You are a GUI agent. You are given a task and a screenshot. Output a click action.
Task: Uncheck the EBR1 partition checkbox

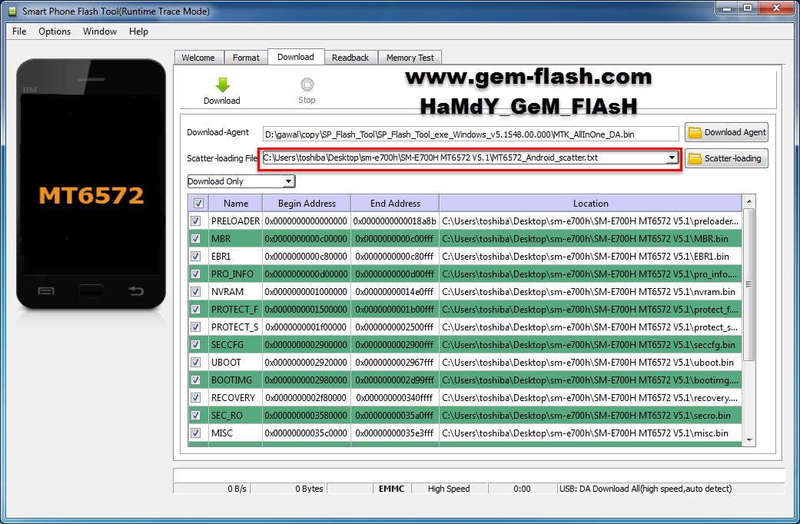(x=195, y=256)
